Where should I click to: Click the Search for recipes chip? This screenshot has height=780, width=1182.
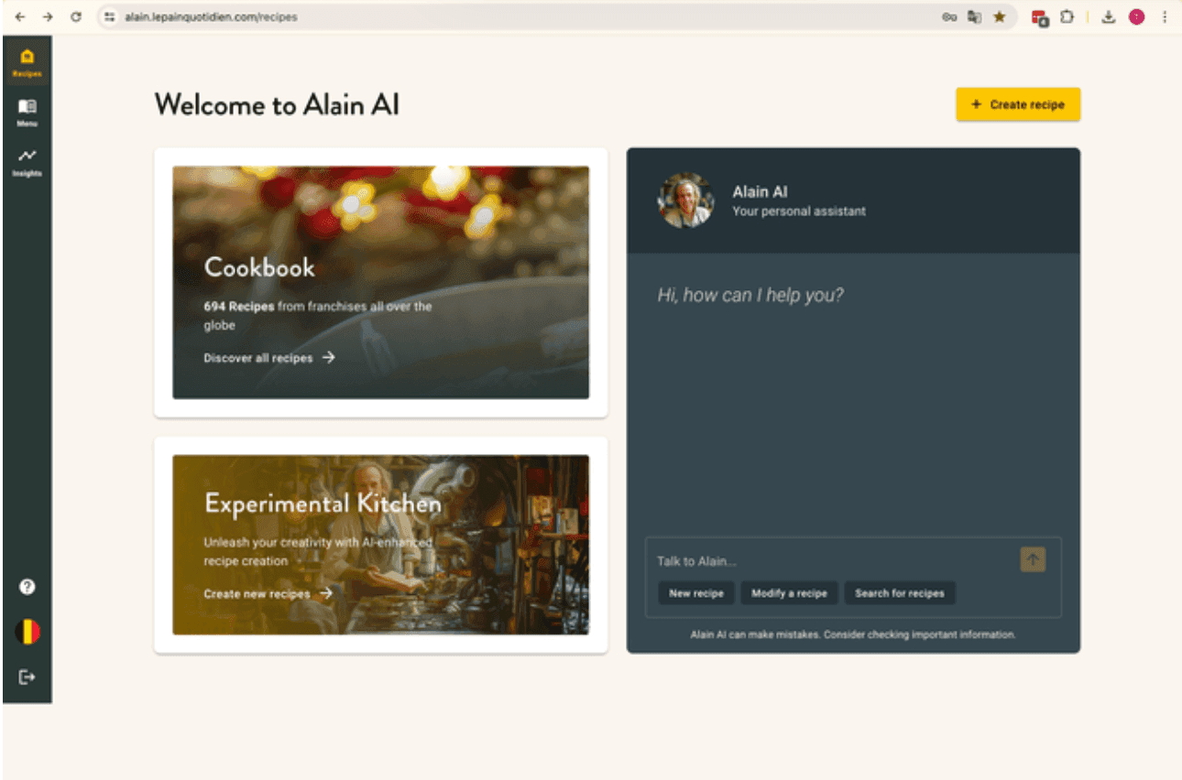point(900,593)
